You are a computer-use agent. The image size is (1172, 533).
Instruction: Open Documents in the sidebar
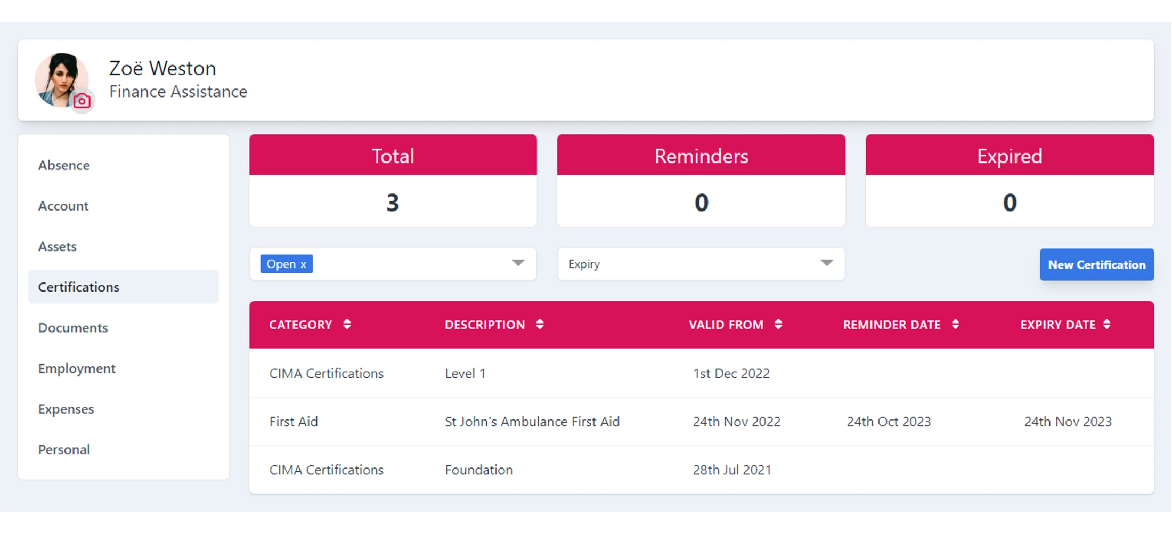[x=73, y=328]
